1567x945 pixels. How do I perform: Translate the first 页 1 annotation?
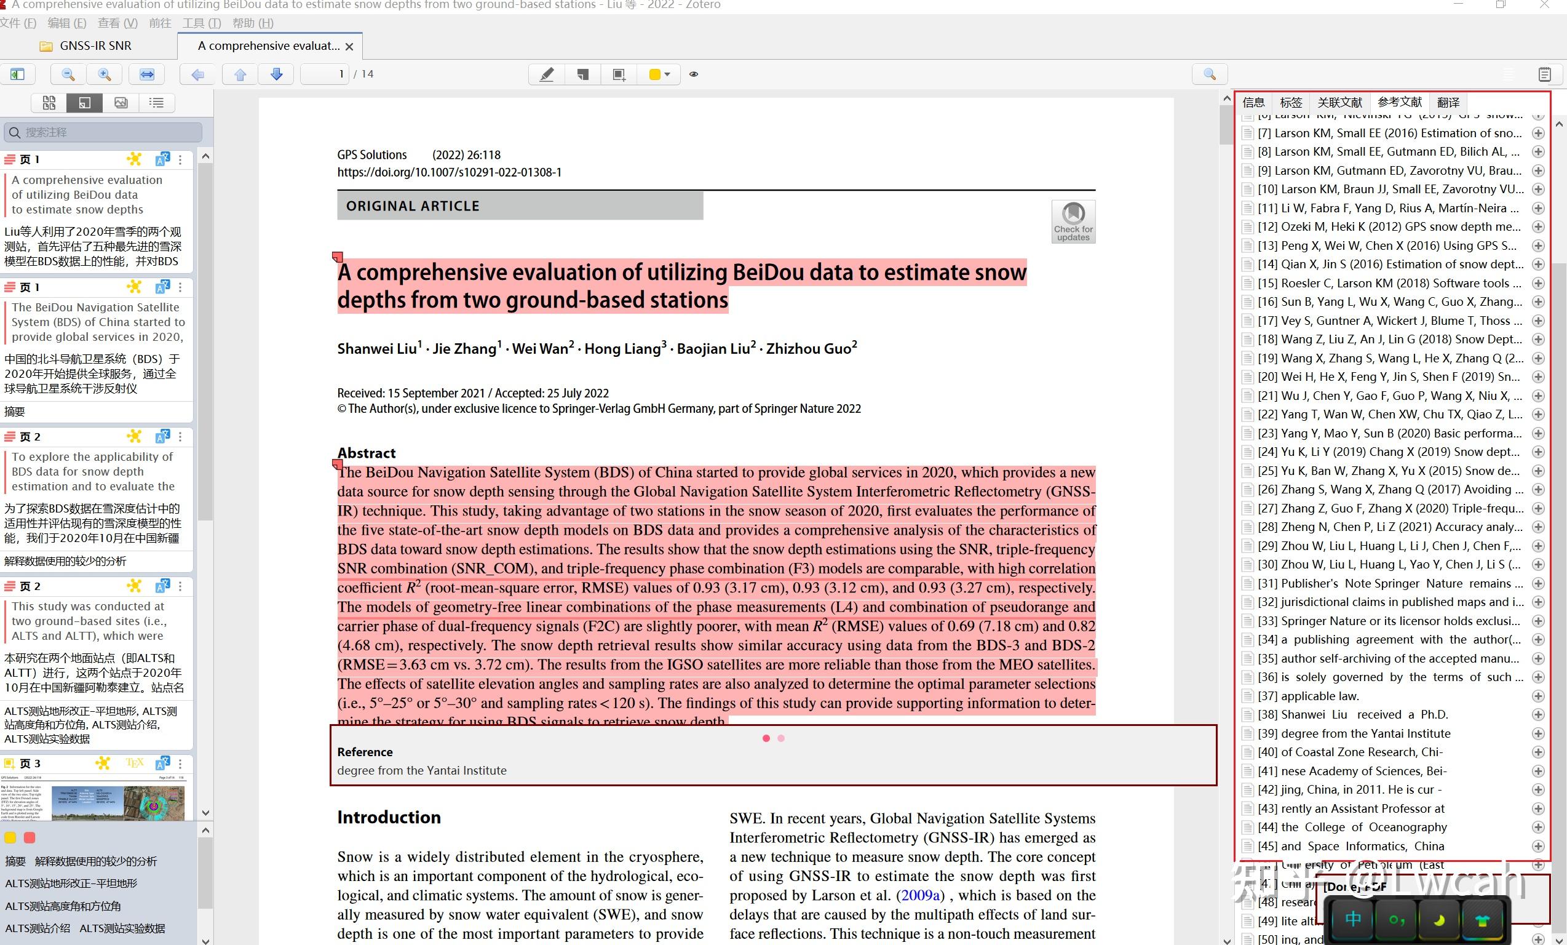pyautogui.click(x=163, y=159)
